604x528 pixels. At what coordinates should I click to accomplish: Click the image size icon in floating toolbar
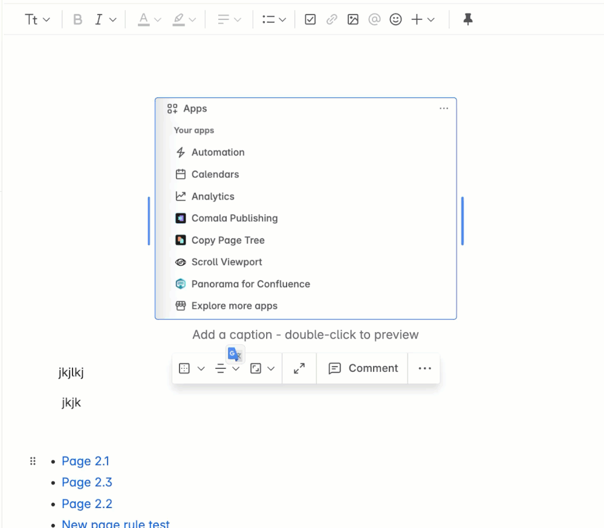click(256, 368)
